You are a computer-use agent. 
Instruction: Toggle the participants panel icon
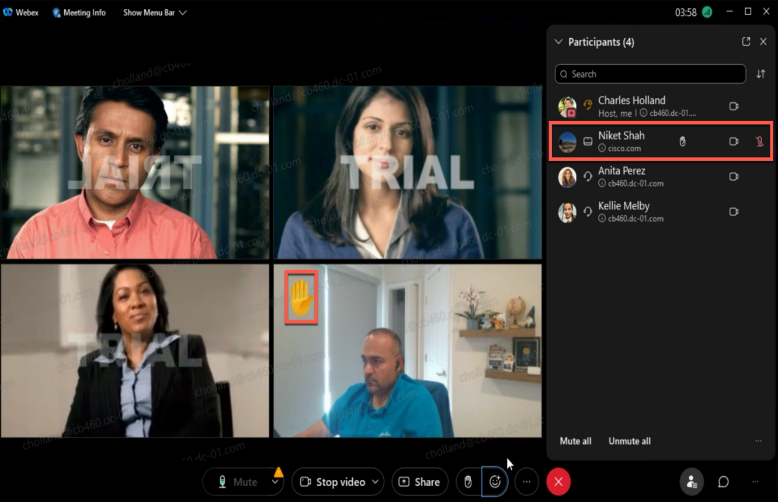click(692, 482)
